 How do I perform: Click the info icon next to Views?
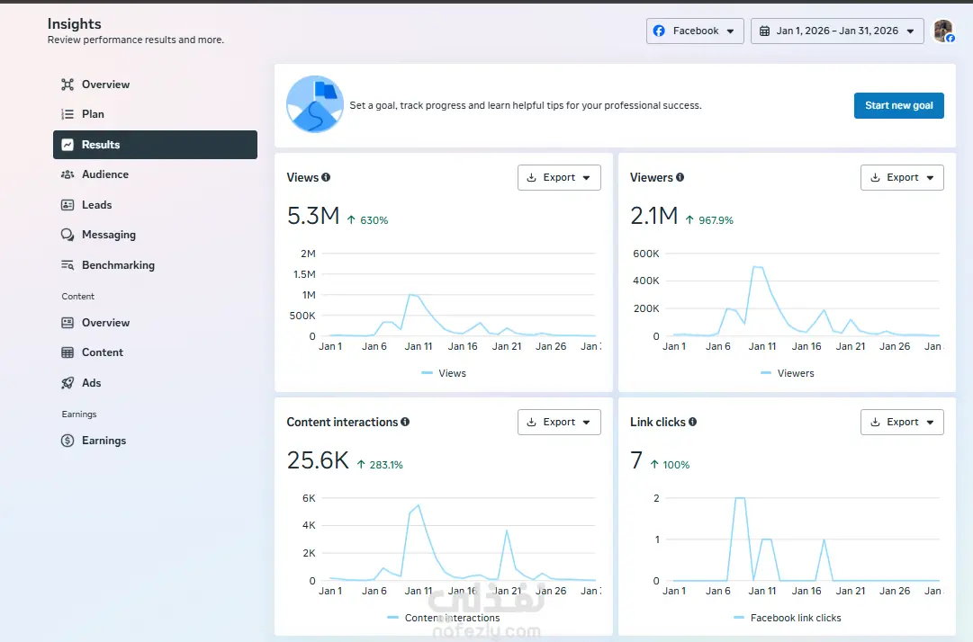tap(326, 177)
